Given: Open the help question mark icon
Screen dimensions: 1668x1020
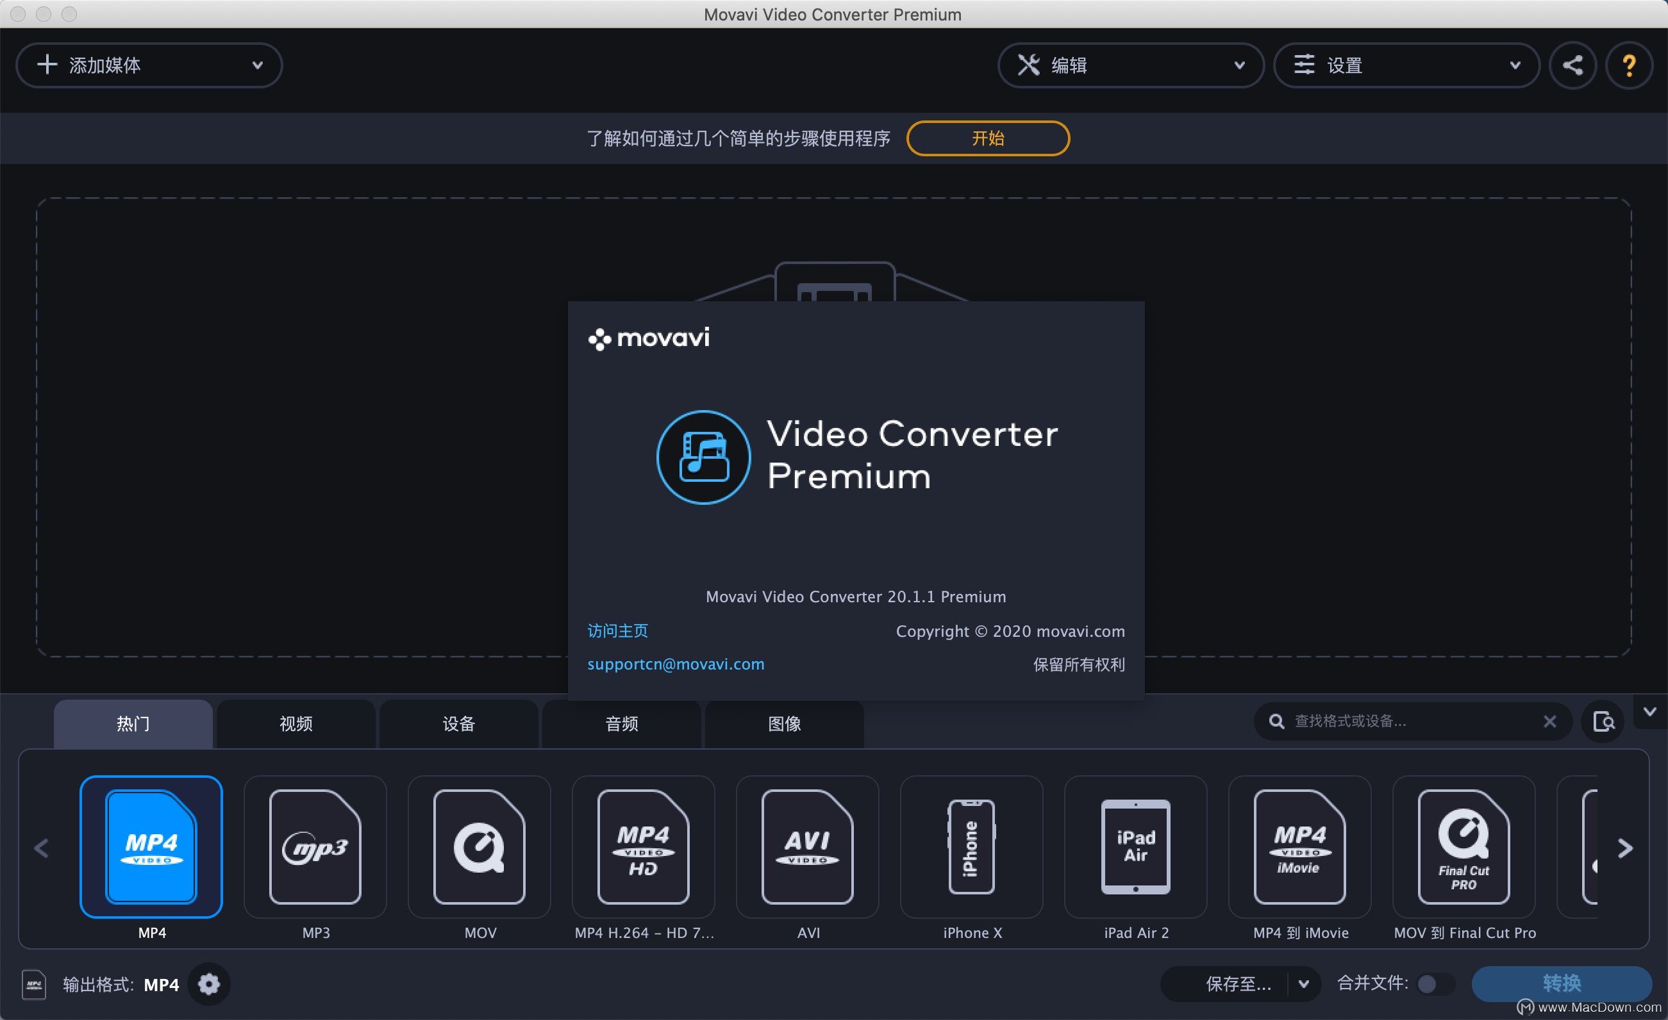Looking at the screenshot, I should [1630, 65].
